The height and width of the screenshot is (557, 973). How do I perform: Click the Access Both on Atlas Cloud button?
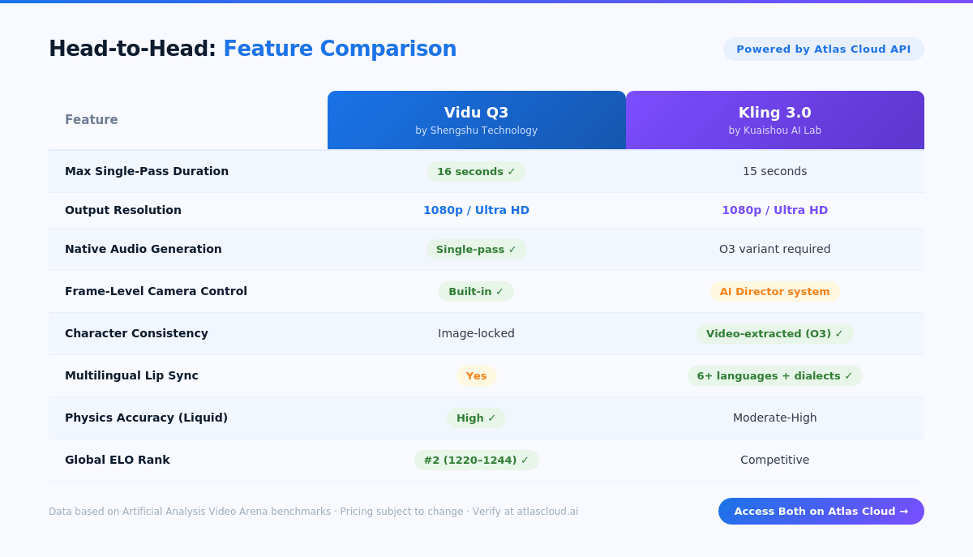click(821, 511)
